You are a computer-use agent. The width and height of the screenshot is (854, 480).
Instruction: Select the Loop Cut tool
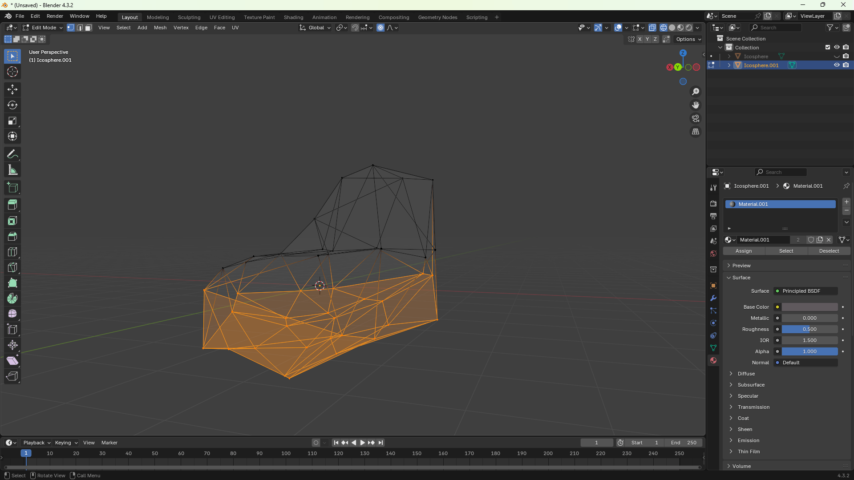point(12,252)
